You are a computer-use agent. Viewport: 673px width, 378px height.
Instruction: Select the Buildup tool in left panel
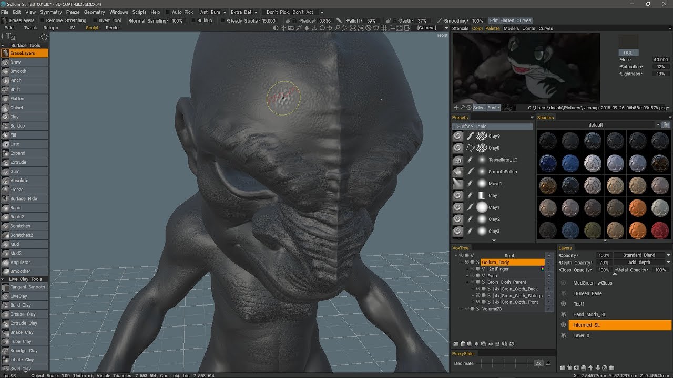click(24, 126)
